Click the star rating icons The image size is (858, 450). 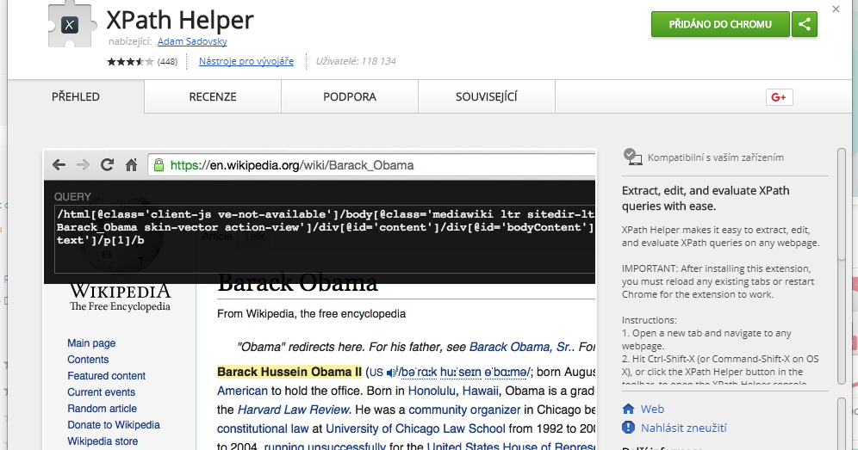130,61
